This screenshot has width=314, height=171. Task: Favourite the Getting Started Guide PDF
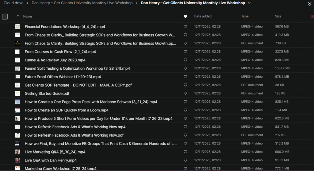(186, 93)
